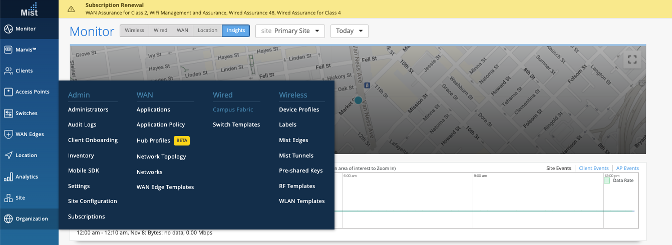Screen dimensions: 672x245
Task: Switch to the Wireless monitor tab
Action: click(134, 30)
